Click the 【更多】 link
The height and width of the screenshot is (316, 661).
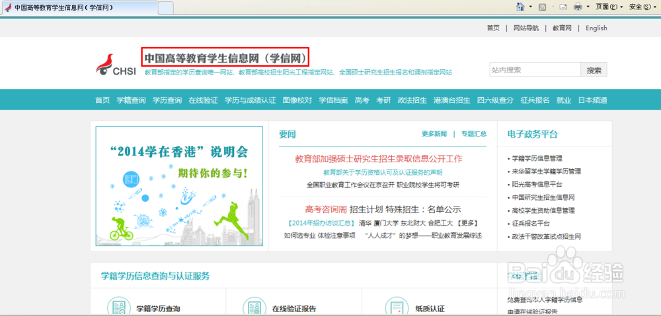466,223
